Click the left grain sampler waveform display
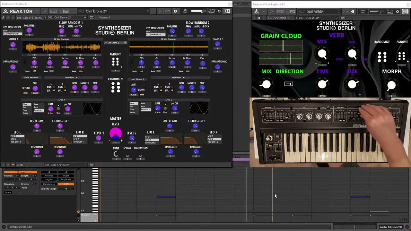Image resolution: width=411 pixels, height=231 pixels. point(62,47)
